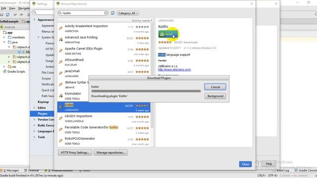Open the Event Log tool window
317x178 pixels.
[x=281, y=171]
